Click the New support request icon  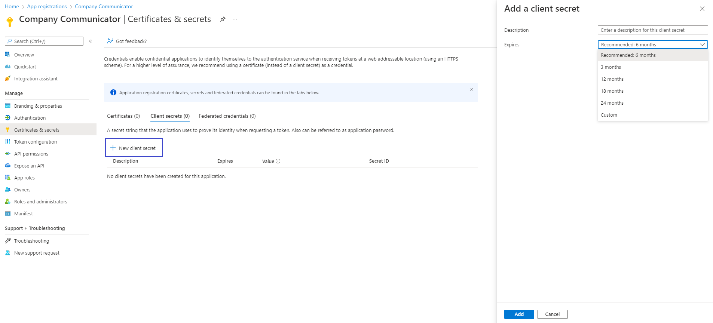tap(7, 252)
